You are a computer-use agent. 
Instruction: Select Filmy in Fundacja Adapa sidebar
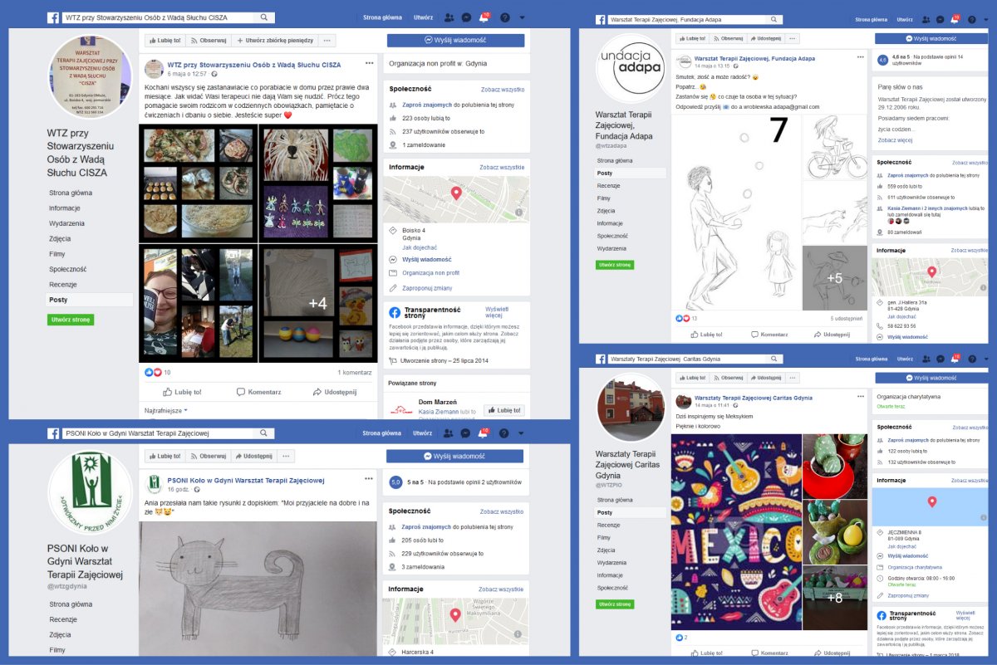pos(604,198)
